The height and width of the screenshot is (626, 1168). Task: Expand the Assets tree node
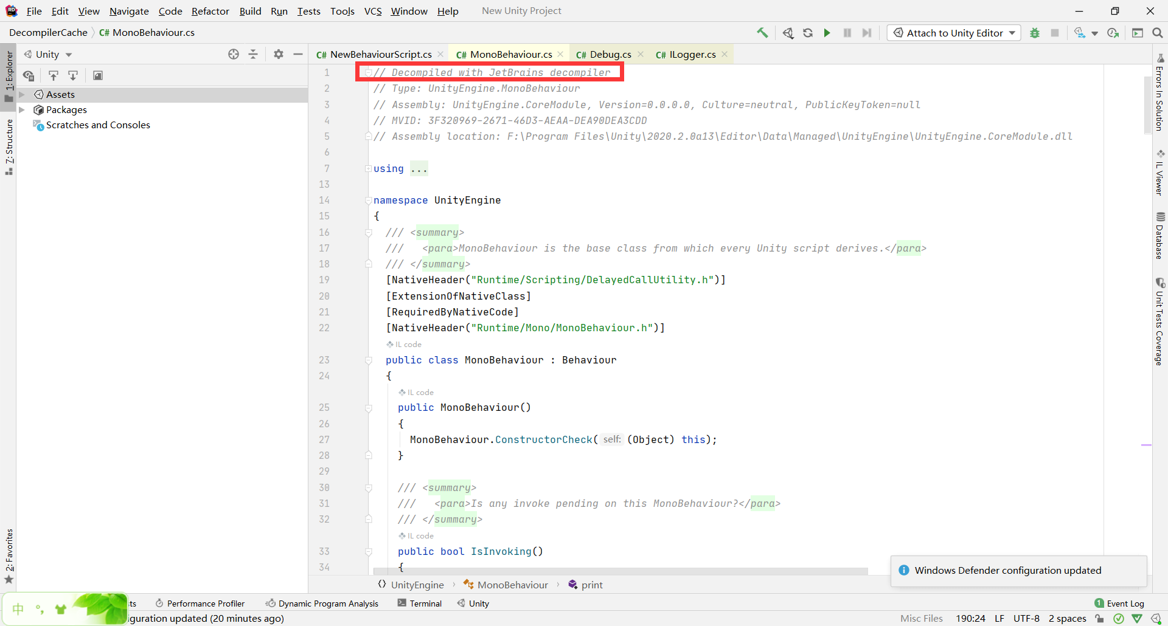coord(22,94)
